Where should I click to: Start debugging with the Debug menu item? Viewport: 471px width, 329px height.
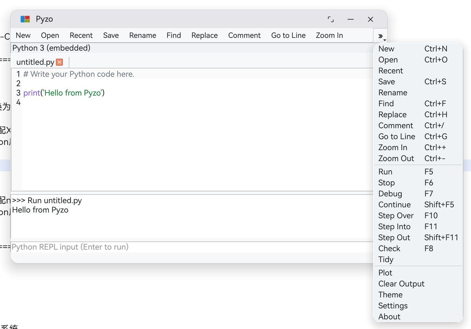418,194
